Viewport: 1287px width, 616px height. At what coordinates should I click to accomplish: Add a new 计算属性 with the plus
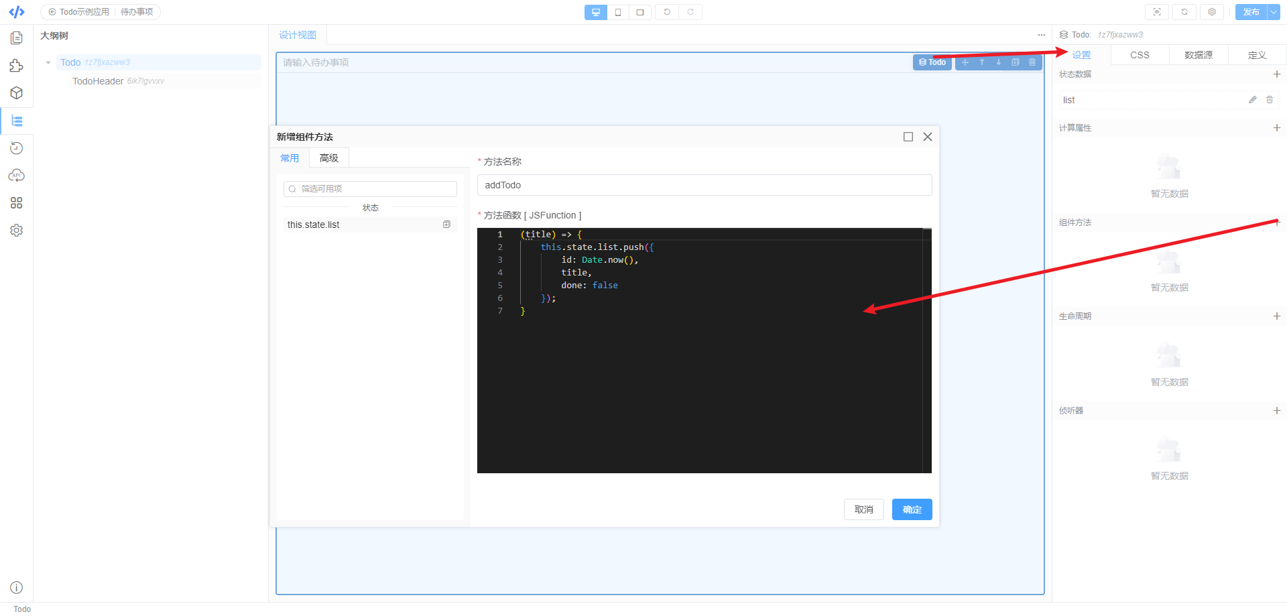pos(1277,128)
